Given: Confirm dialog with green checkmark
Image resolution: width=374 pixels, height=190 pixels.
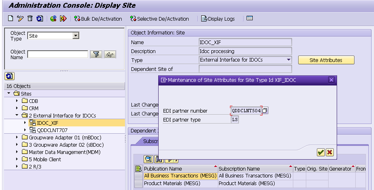Looking at the screenshot, I should click(x=320, y=152).
